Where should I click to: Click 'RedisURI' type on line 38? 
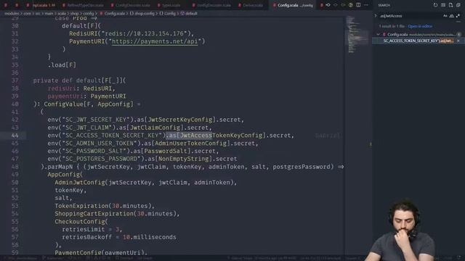(x=97, y=88)
